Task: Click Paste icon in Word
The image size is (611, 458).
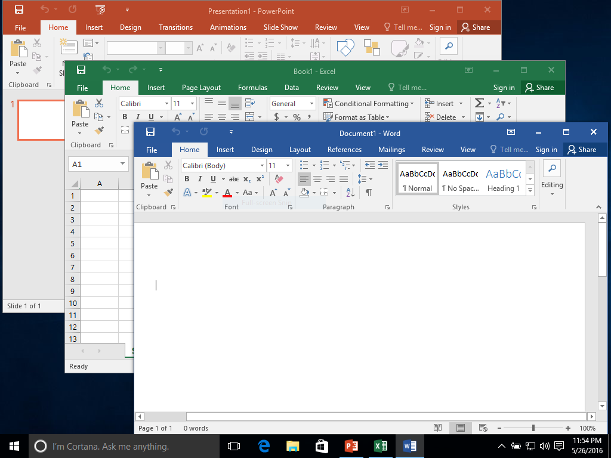Action: pyautogui.click(x=149, y=171)
